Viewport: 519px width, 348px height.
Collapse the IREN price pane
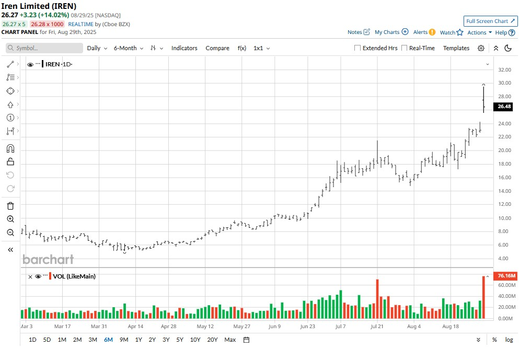pos(487,64)
